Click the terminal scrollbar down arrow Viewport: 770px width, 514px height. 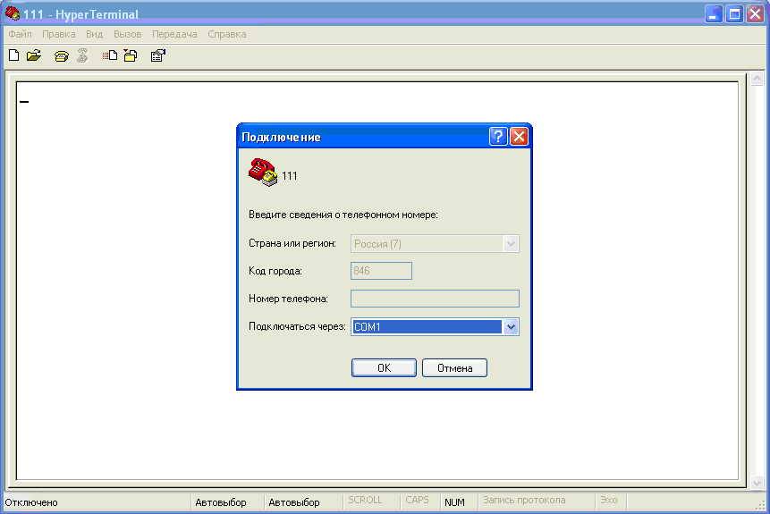click(757, 483)
